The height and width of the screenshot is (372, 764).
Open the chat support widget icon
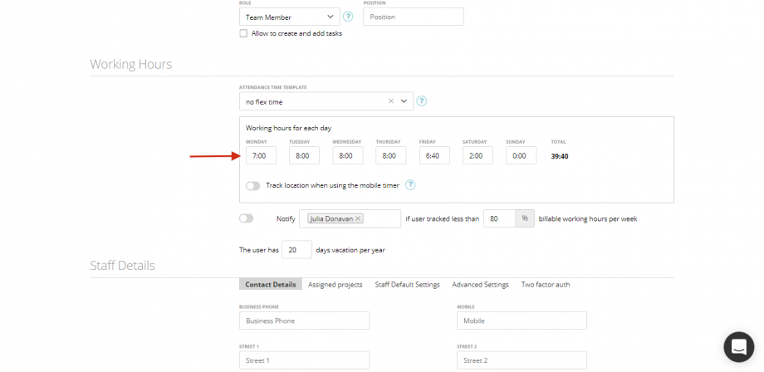(738, 347)
